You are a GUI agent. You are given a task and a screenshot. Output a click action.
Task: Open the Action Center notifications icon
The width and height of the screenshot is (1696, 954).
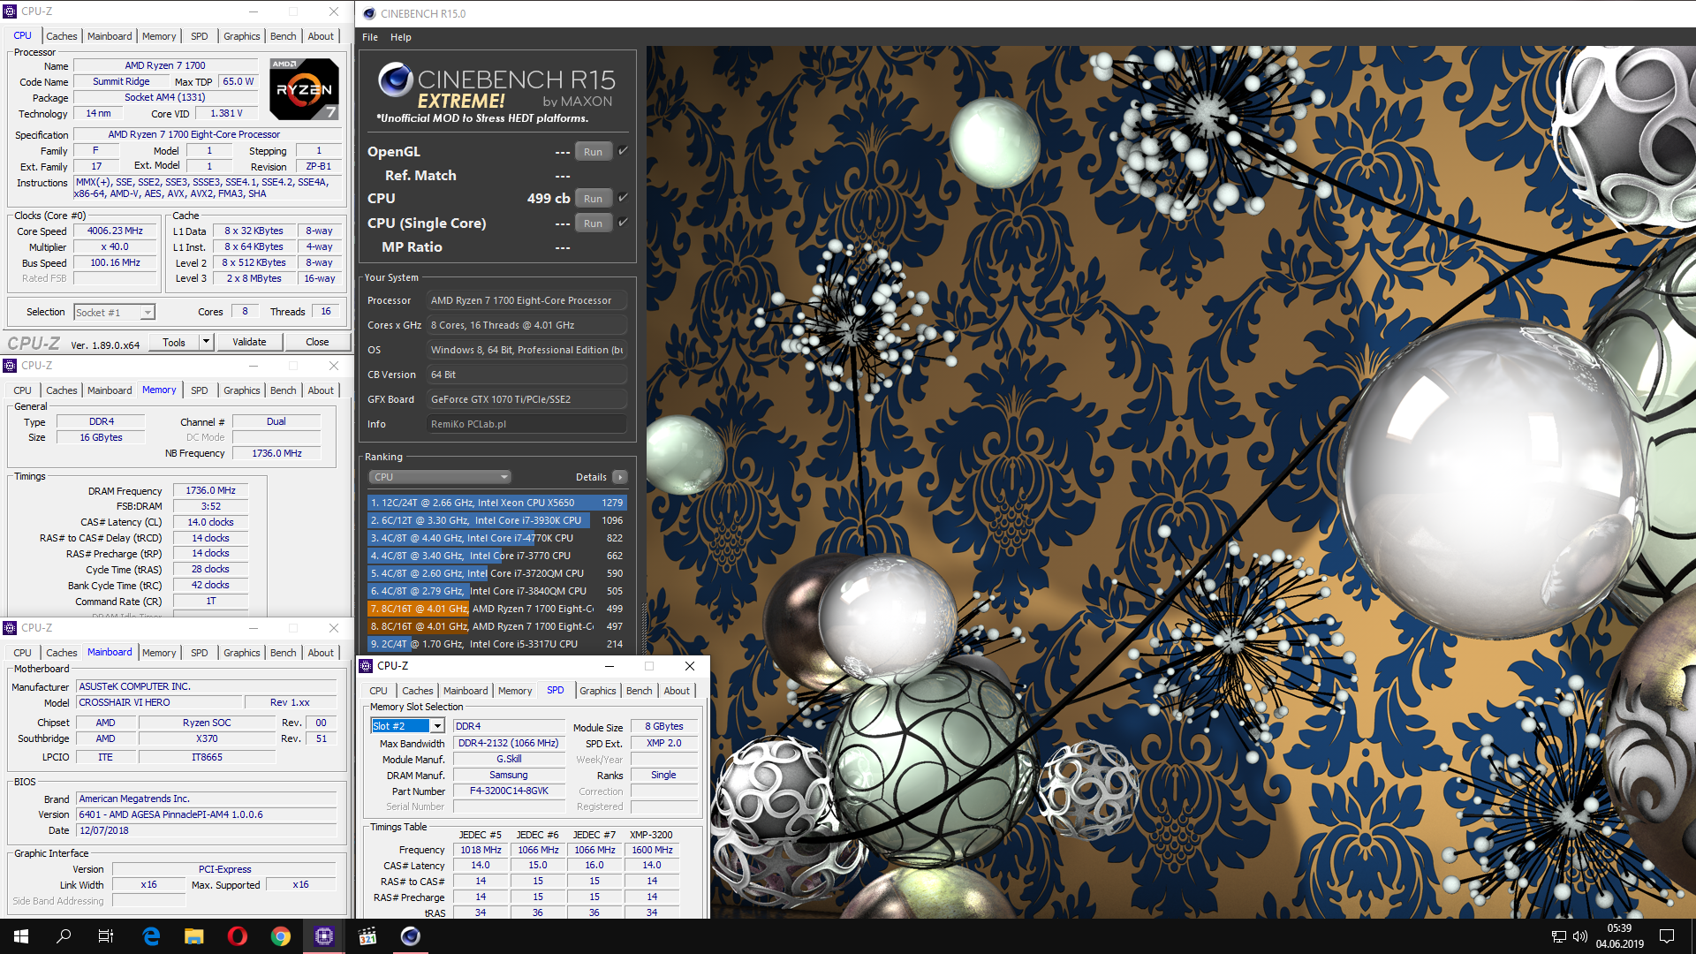(x=1667, y=936)
